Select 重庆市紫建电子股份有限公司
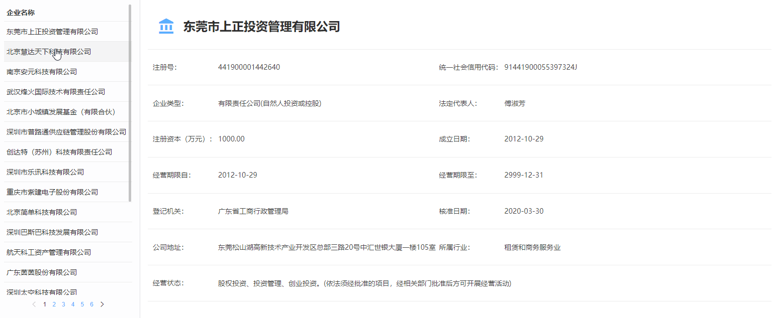 pyautogui.click(x=52, y=192)
